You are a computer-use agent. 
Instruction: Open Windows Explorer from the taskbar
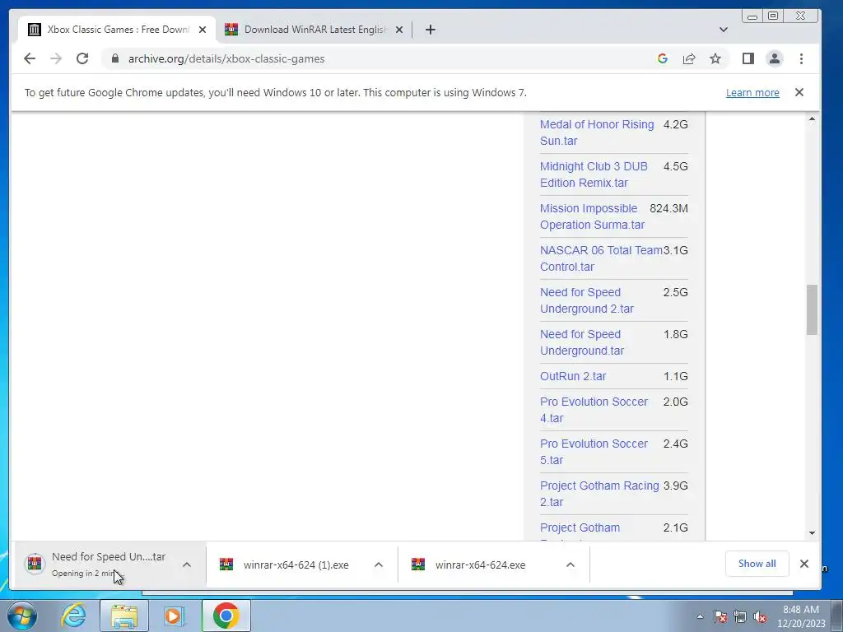(123, 616)
